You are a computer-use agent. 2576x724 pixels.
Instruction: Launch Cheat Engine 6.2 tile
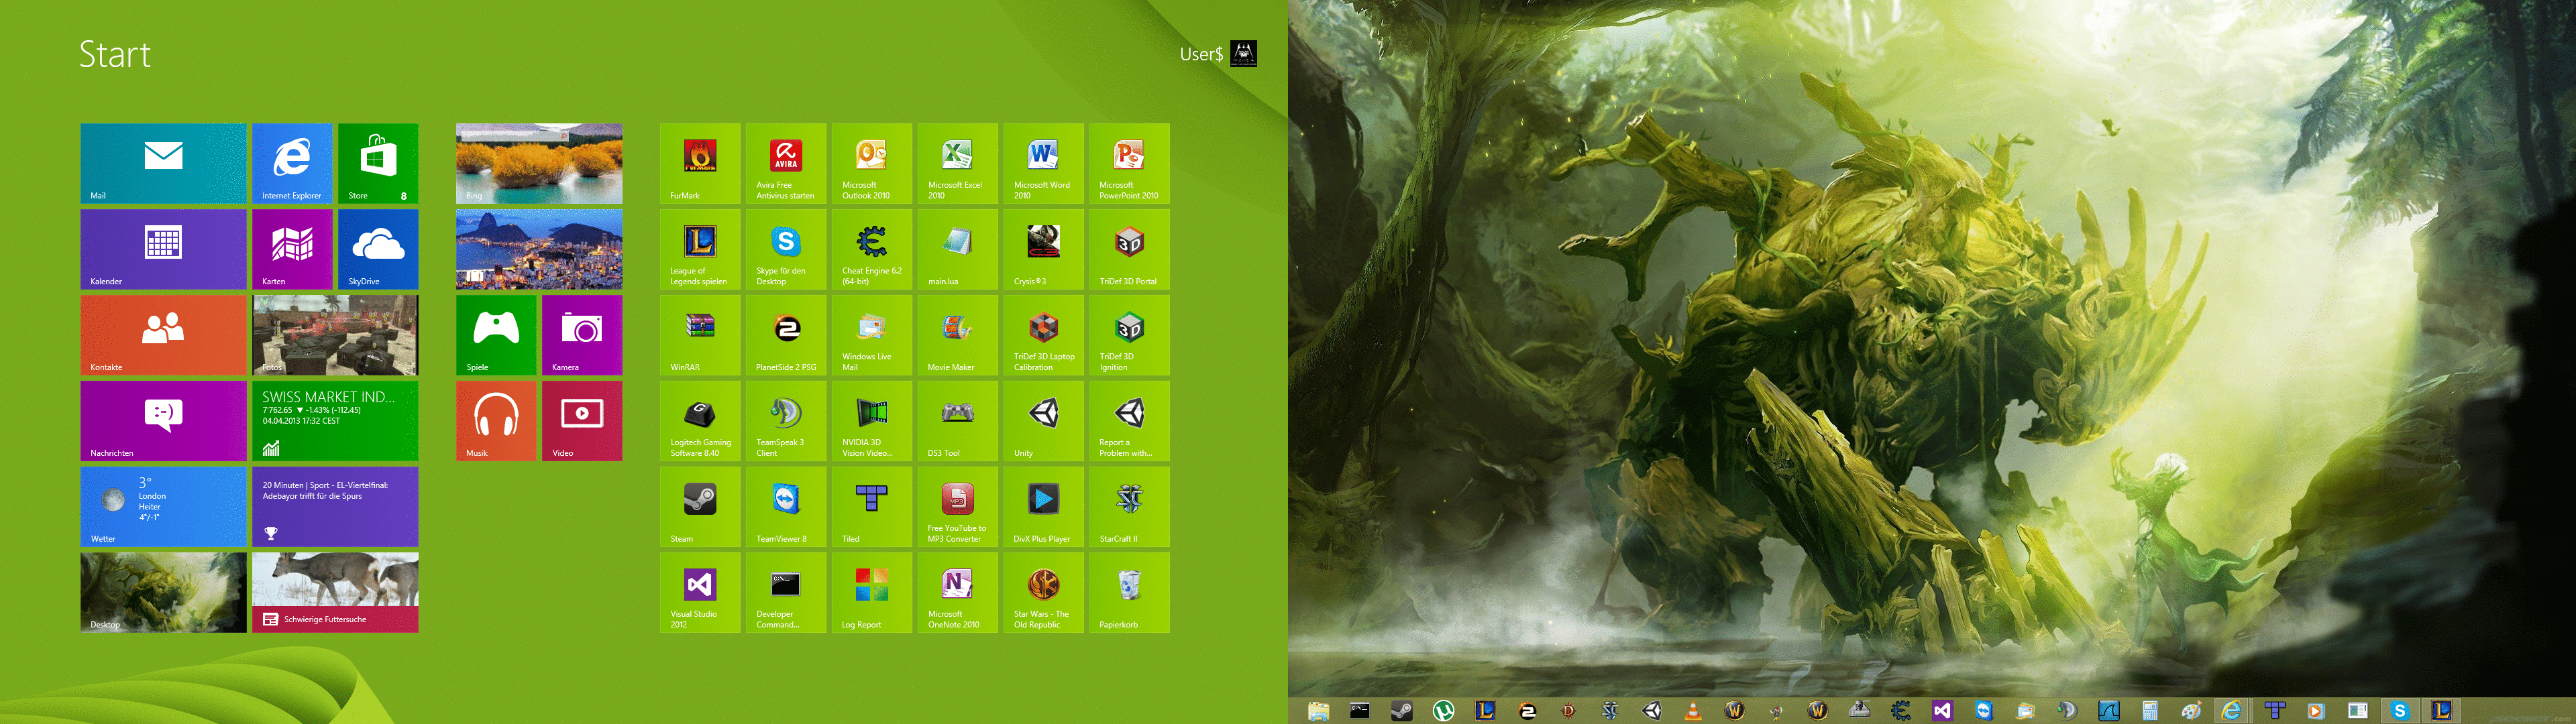point(872,249)
